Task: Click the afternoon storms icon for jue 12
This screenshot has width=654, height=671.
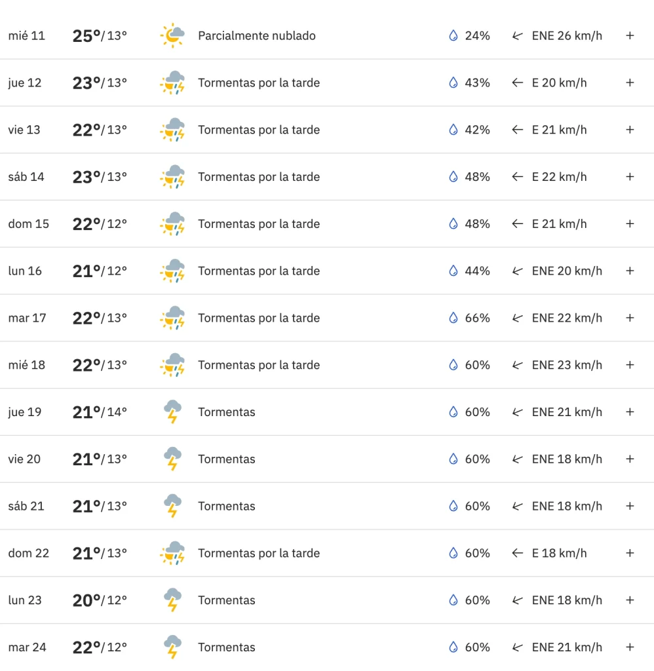Action: click(172, 83)
